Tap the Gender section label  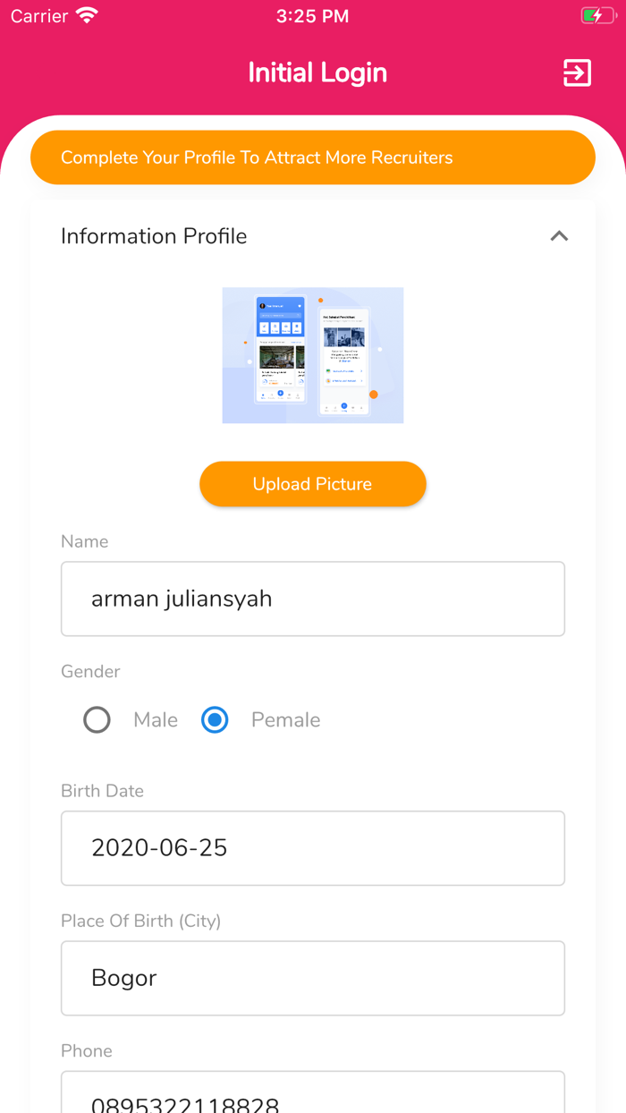[x=89, y=671]
